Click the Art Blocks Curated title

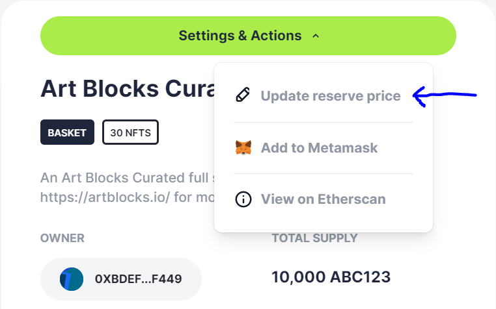(128, 88)
